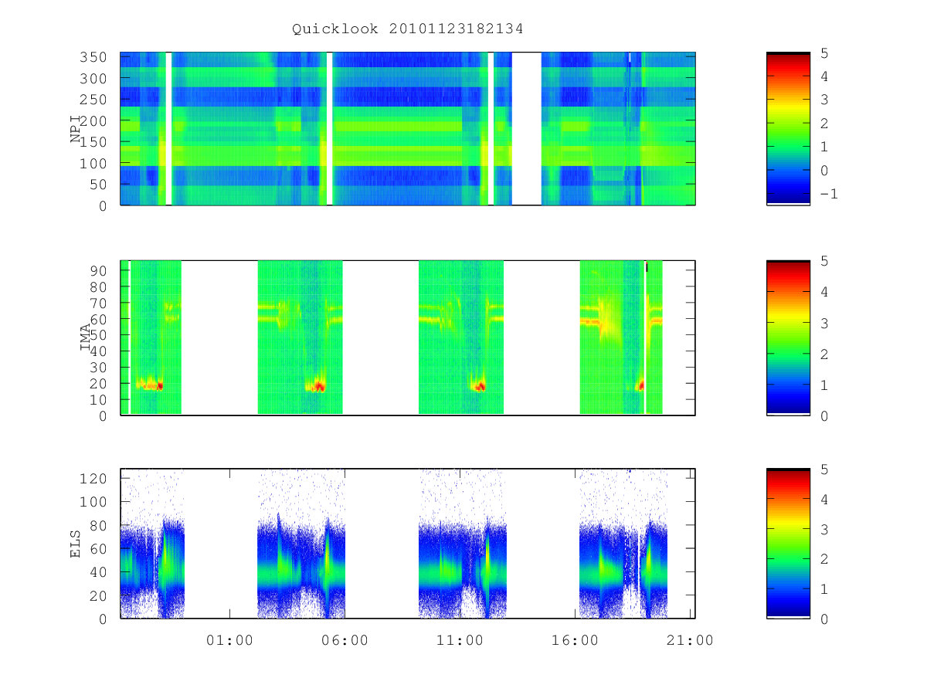Screen dimensions: 927x695
Task: Click the ELS axis label
Action: tap(76, 543)
